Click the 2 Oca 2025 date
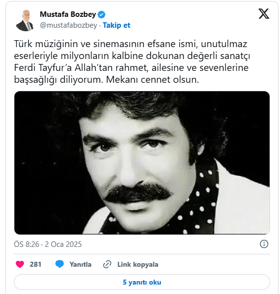280x294 pixels. [x=63, y=244]
